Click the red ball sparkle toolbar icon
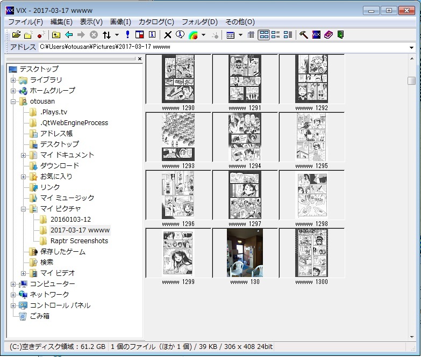This screenshot has width=421, height=357. click(41, 35)
